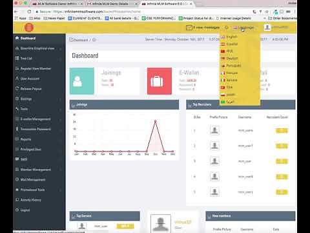Click third Top Recruiters profile picture

(214, 161)
